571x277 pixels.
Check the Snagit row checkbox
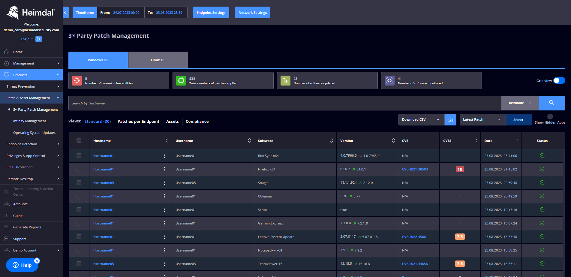point(79,183)
